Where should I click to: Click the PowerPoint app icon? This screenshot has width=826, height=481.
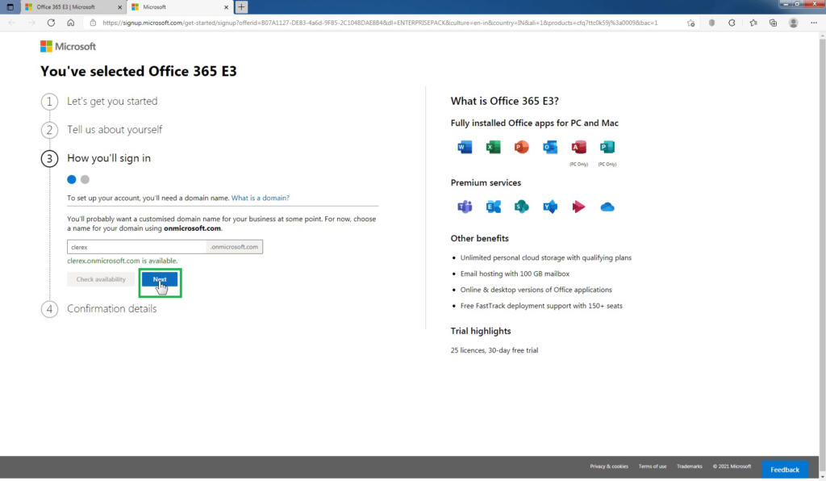[x=522, y=147]
